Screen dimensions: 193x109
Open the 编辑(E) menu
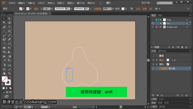point(22,3)
